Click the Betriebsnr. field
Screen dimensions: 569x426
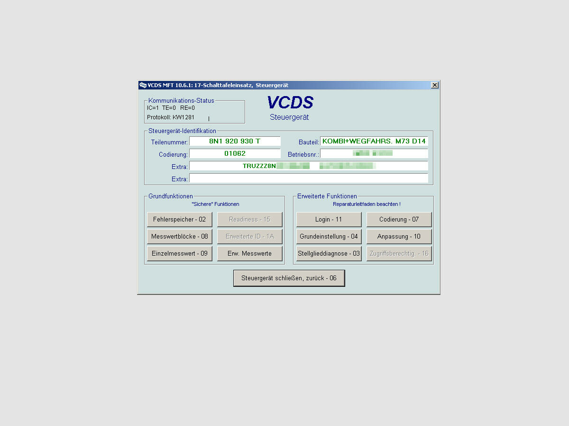374,153
